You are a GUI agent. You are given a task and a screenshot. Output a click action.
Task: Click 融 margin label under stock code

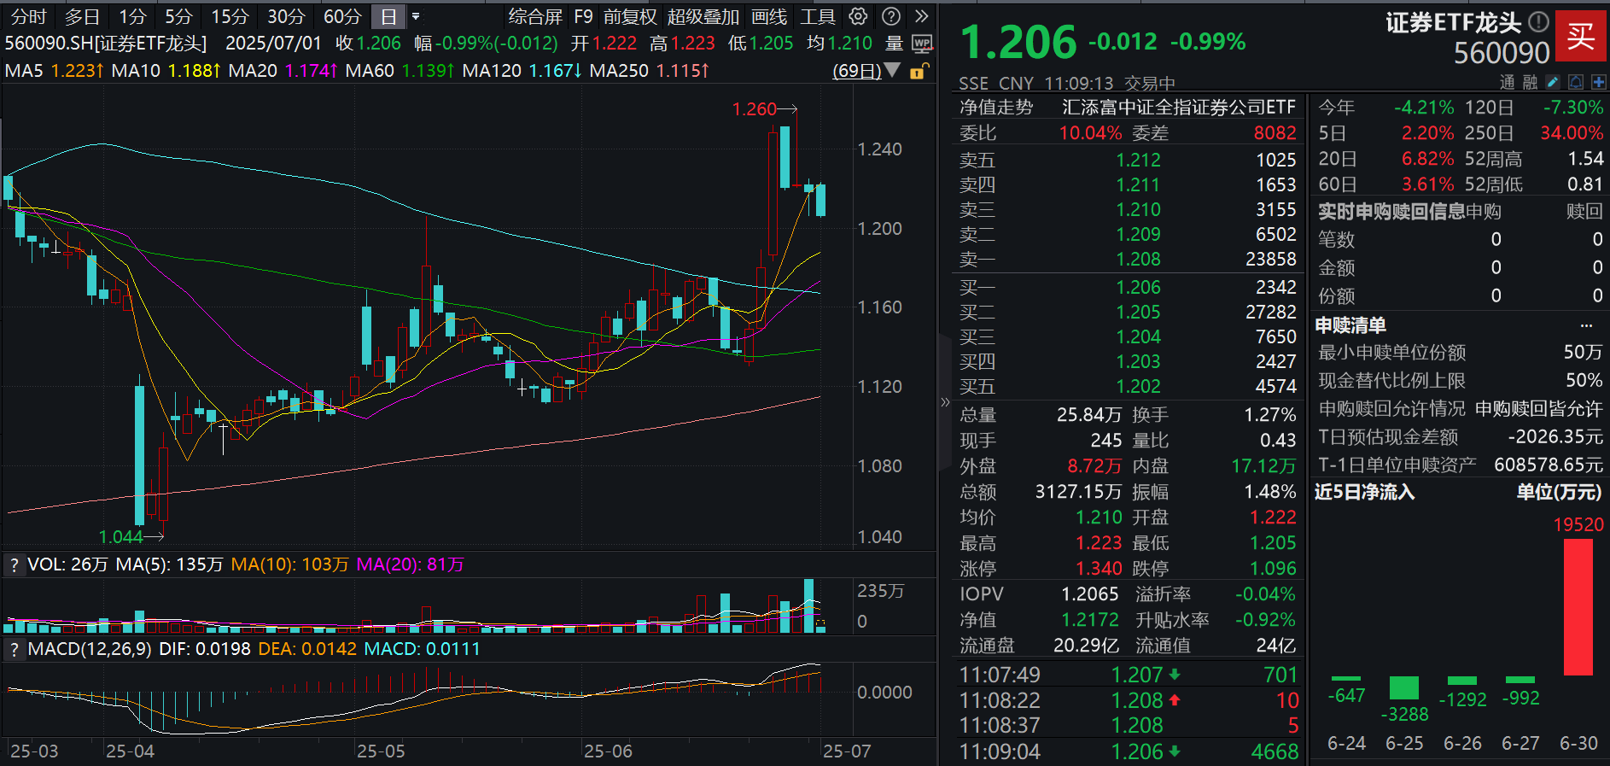pyautogui.click(x=1531, y=82)
